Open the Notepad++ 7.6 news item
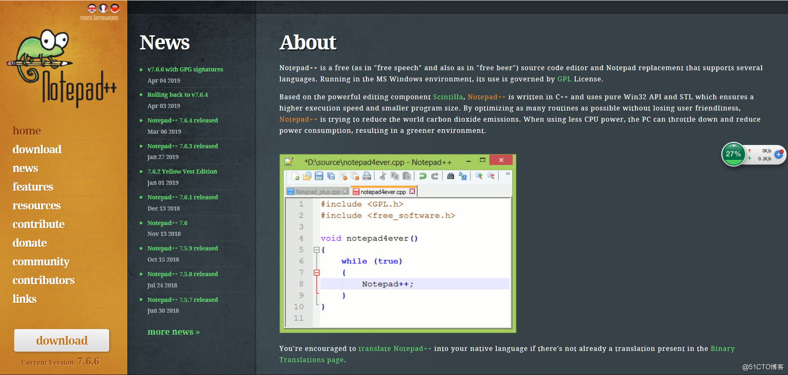 click(167, 223)
